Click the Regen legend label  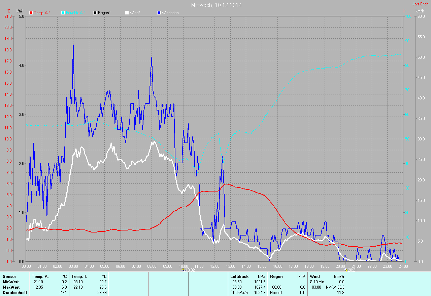(x=104, y=13)
